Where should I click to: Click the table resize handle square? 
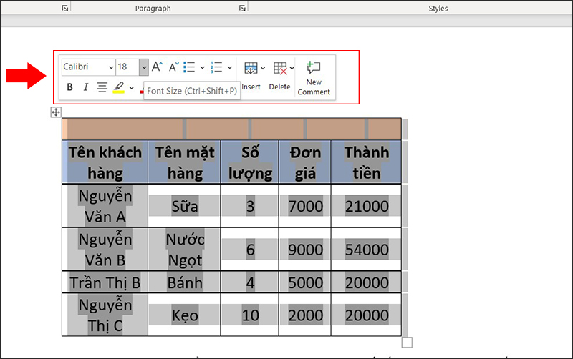tap(407, 343)
